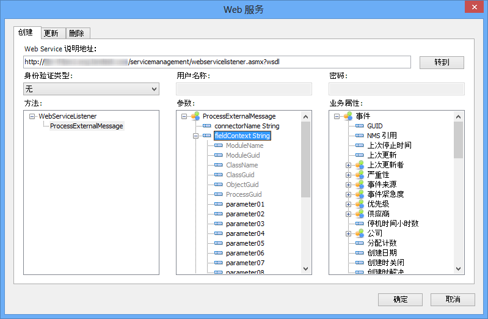Click the parameter01 field icon
The height and width of the screenshot is (319, 488).
pyautogui.click(x=218, y=204)
